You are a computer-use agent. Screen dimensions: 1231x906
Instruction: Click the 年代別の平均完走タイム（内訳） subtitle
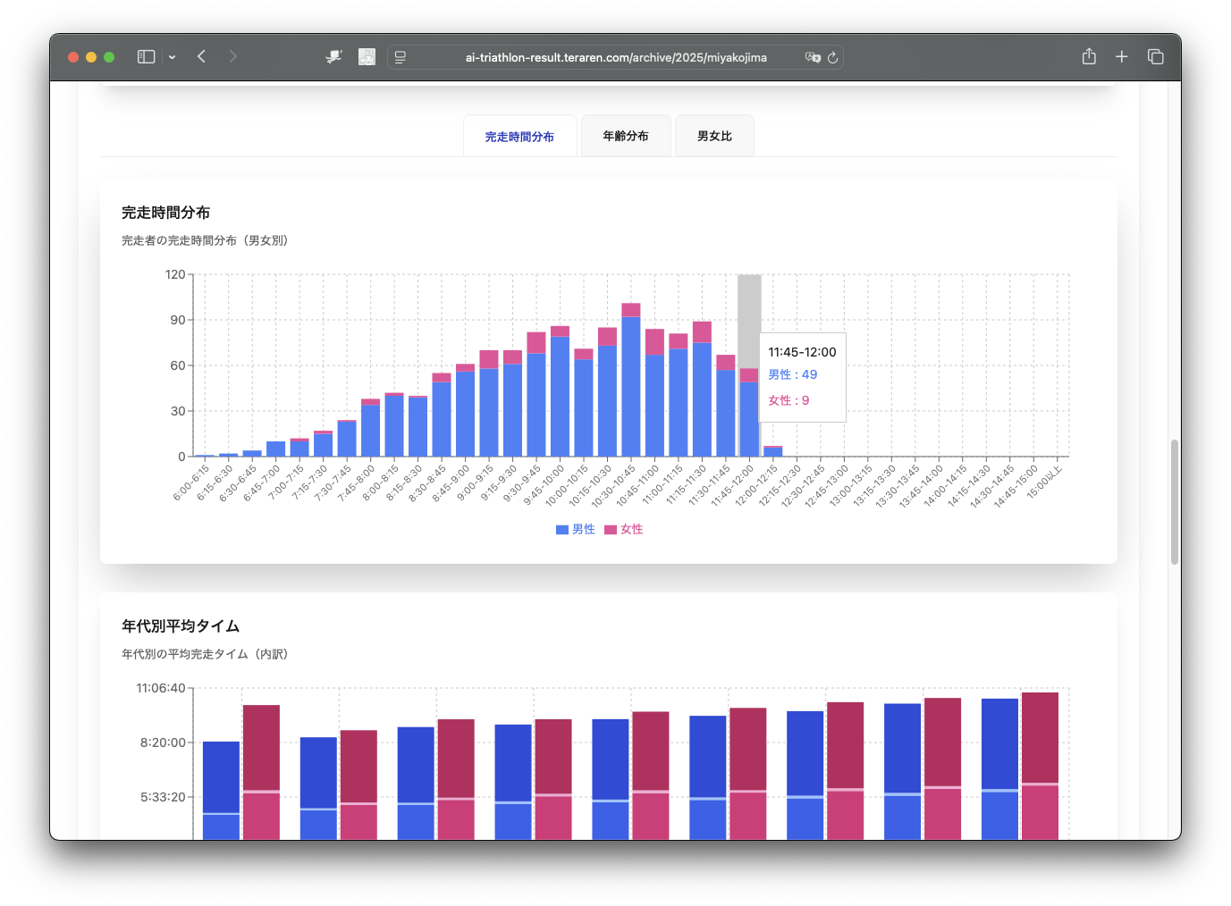click(207, 655)
